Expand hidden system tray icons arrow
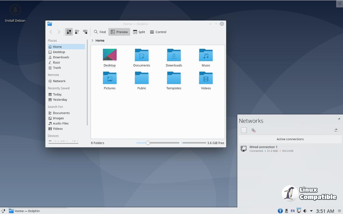The width and height of the screenshot is (343, 214). (311, 211)
